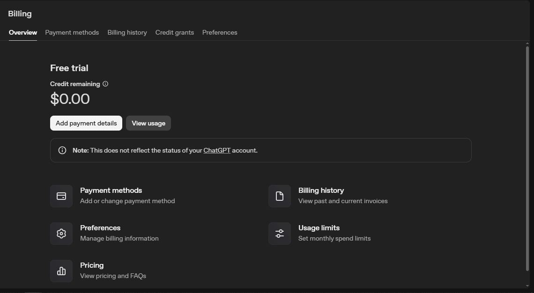
Task: Open the ChatGPT link in the note
Action: [x=216, y=150]
